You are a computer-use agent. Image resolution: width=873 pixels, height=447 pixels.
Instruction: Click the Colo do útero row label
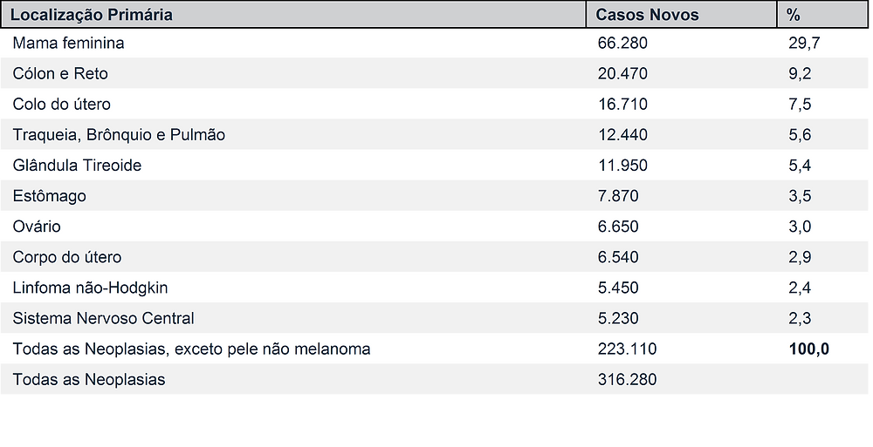pos(61,105)
